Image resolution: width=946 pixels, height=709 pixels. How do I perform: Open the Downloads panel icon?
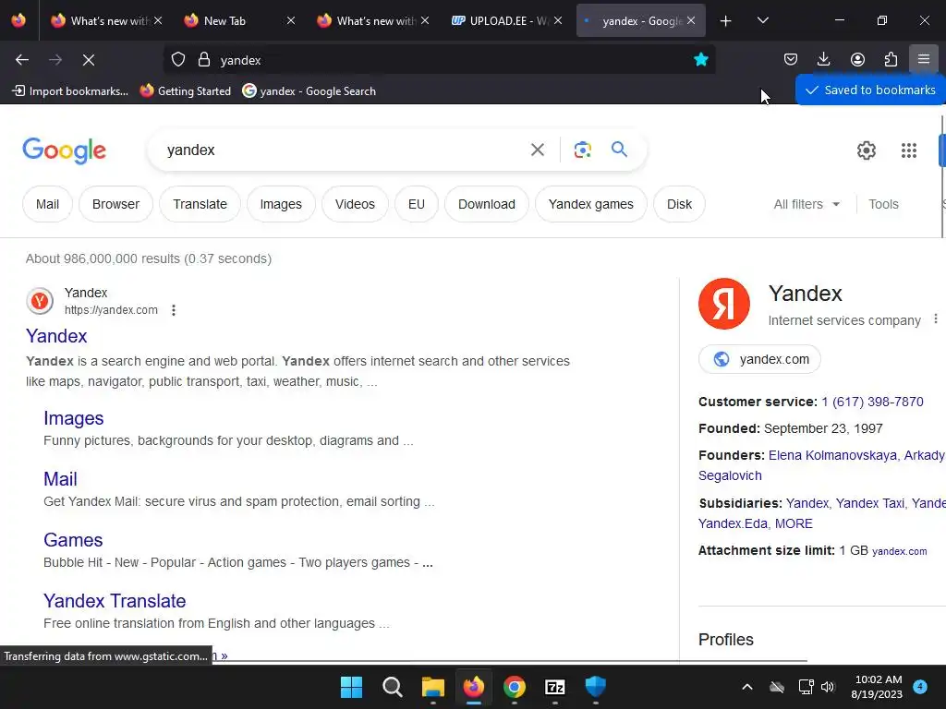click(823, 59)
